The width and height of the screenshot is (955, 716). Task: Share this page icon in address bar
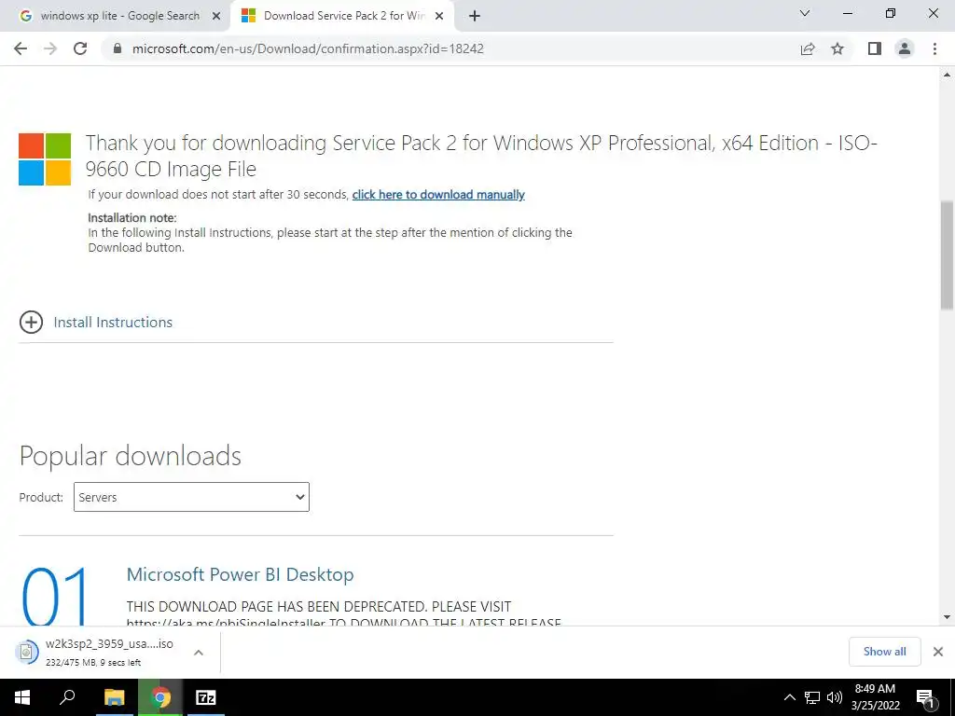(x=808, y=48)
